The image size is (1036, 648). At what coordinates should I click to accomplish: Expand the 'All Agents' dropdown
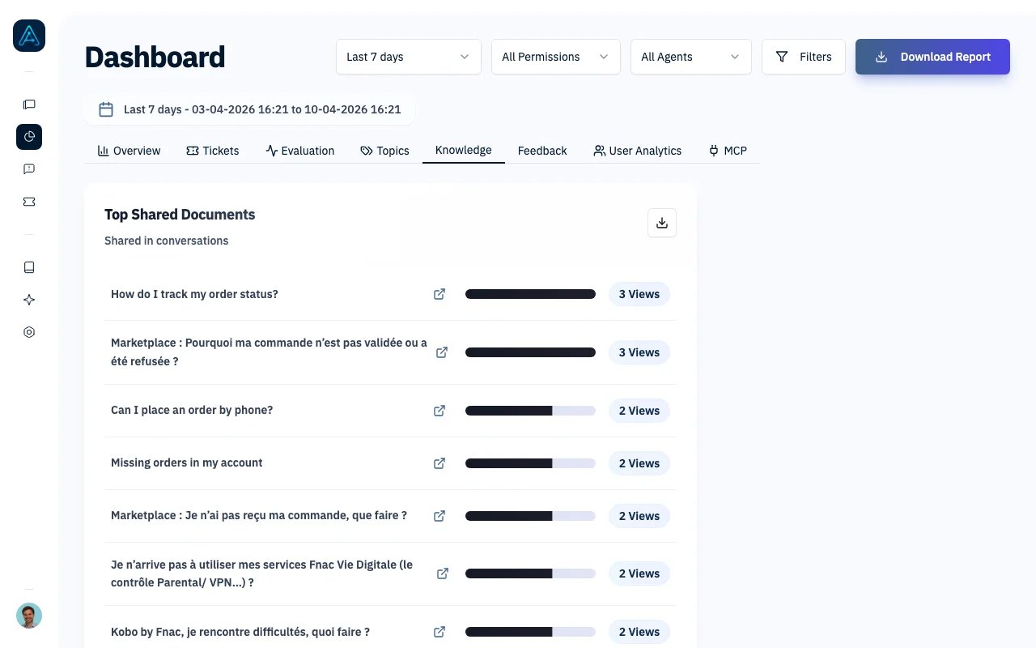pyautogui.click(x=691, y=57)
